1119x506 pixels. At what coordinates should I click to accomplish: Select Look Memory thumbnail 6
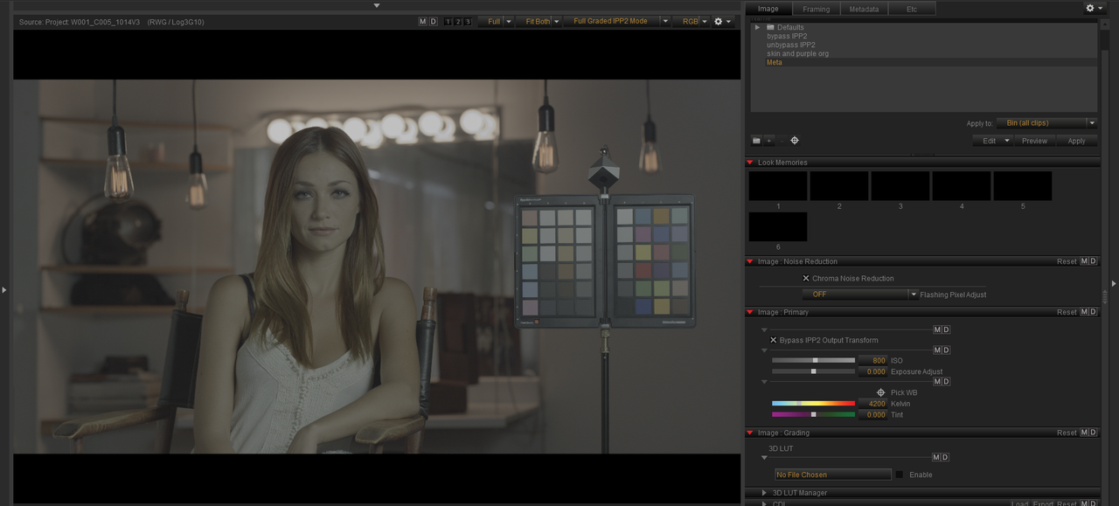778,227
